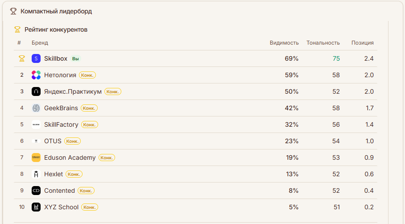The image size is (405, 224).
Task: Click the Skillbox brand logo icon
Action: (x=36, y=58)
